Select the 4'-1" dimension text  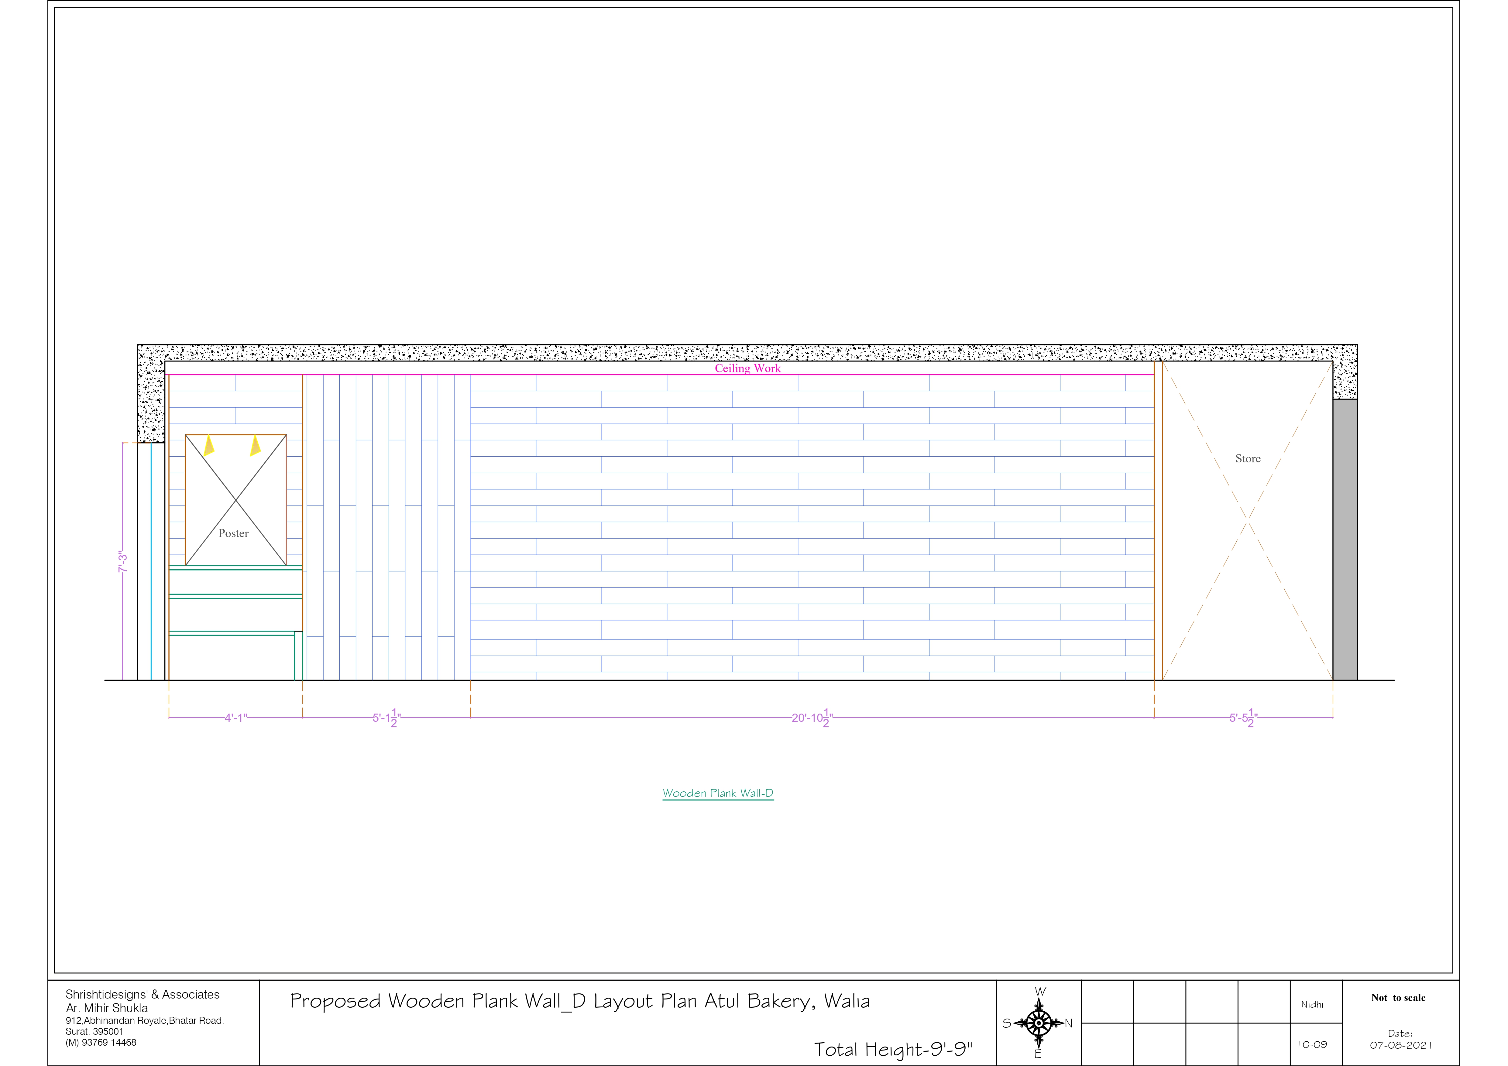236,718
